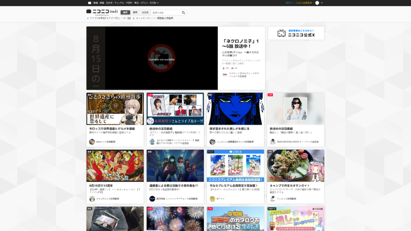The width and height of the screenshot is (411, 231).
Task: Open 大百科 in the top navigation bar
Action: click(x=129, y=3)
